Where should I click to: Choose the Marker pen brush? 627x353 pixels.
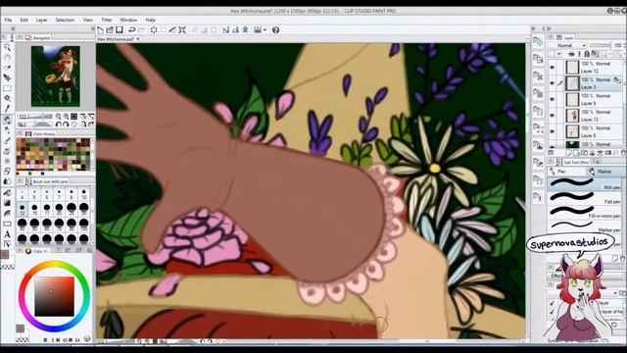coord(585,226)
